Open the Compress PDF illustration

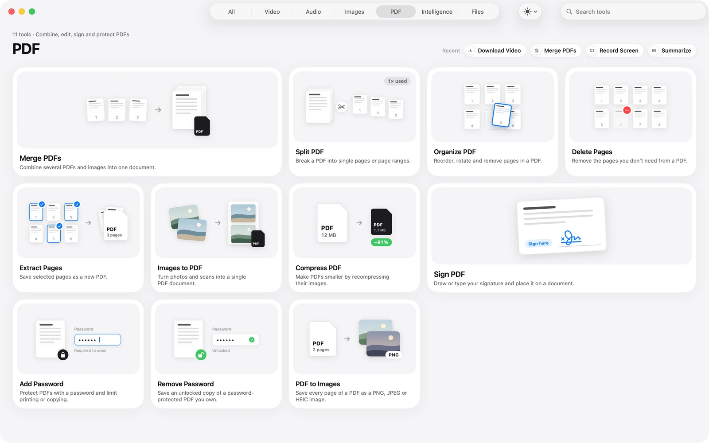coord(354,223)
